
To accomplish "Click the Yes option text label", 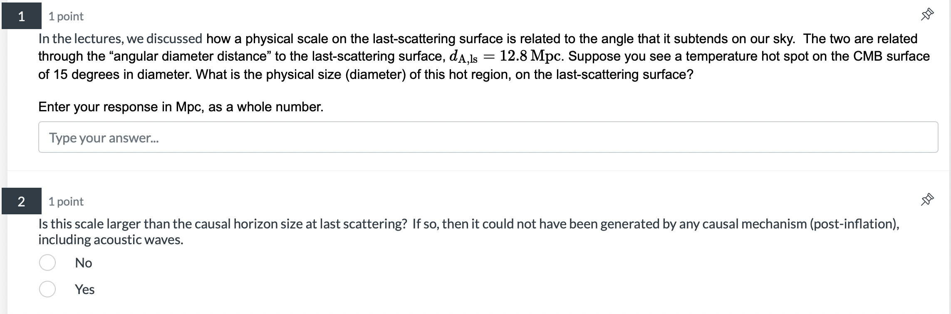I will click(x=84, y=289).
